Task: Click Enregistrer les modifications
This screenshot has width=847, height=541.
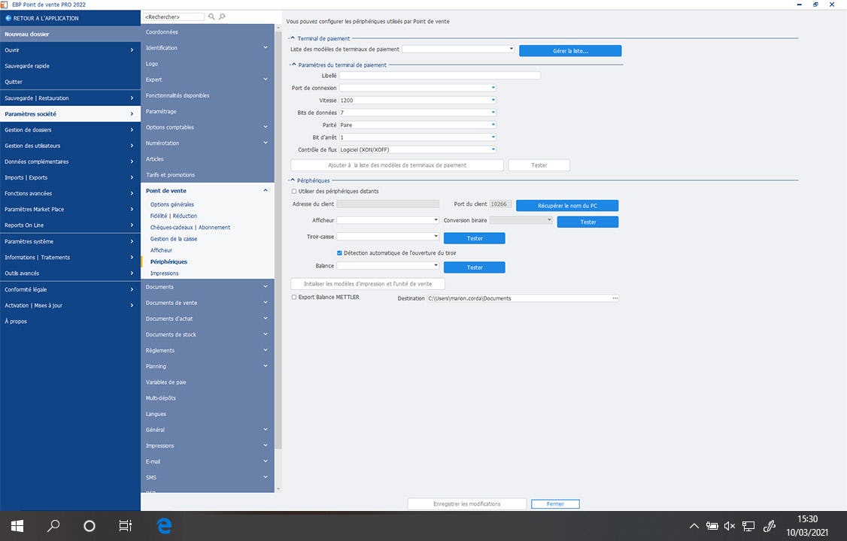Action: coord(466,503)
